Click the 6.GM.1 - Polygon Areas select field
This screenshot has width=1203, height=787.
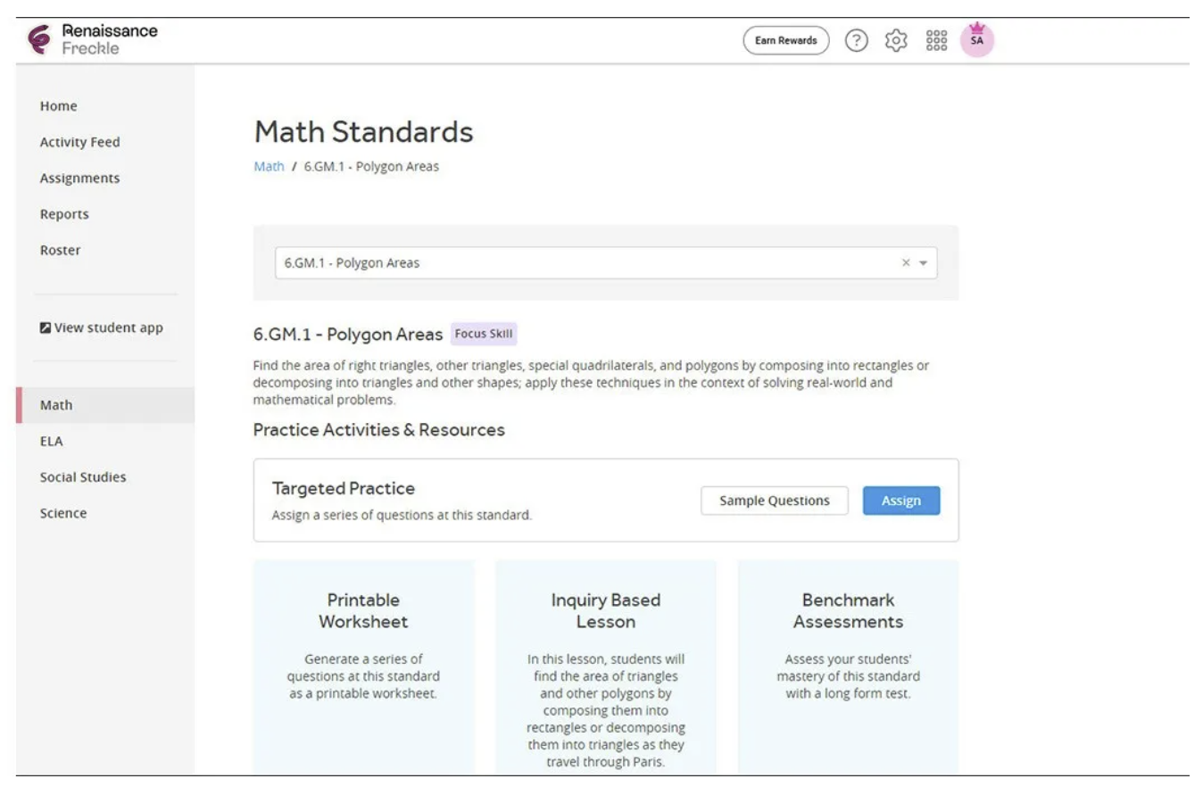coord(606,263)
